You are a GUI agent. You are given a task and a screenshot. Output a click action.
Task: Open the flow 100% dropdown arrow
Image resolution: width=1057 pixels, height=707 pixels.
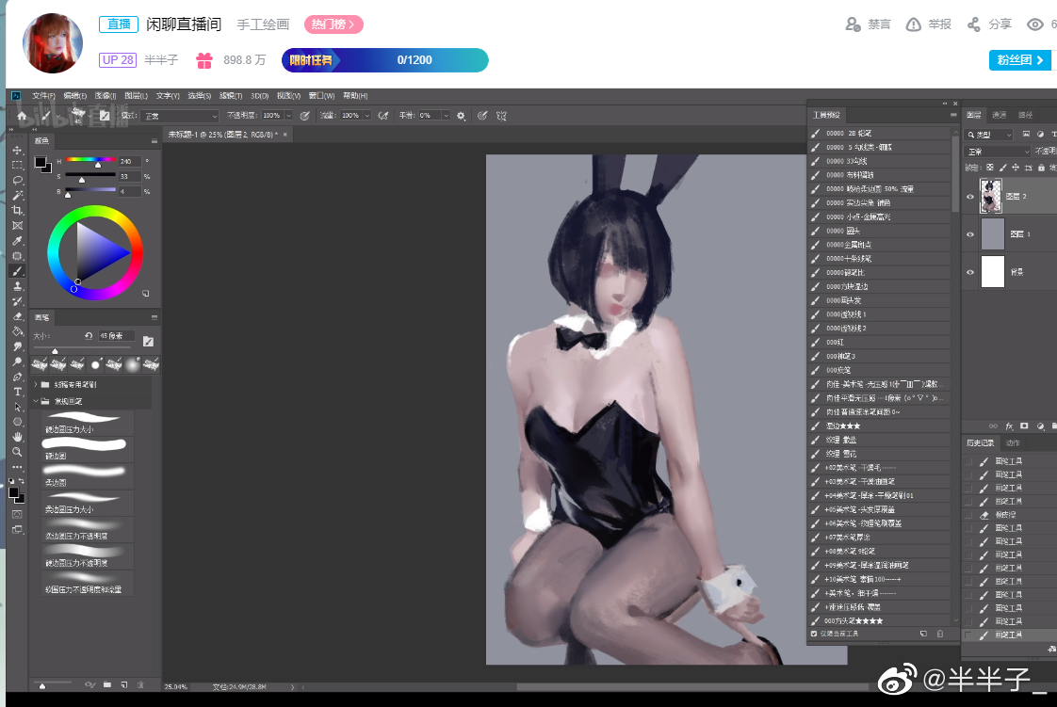[367, 116]
